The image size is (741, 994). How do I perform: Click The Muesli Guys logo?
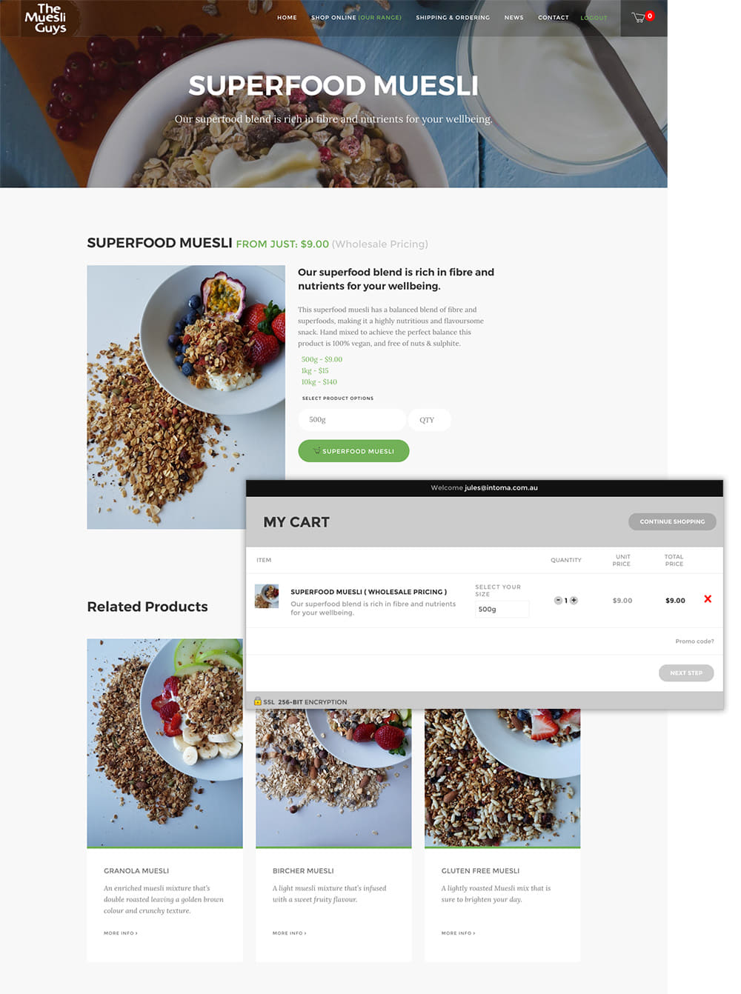coord(45,19)
